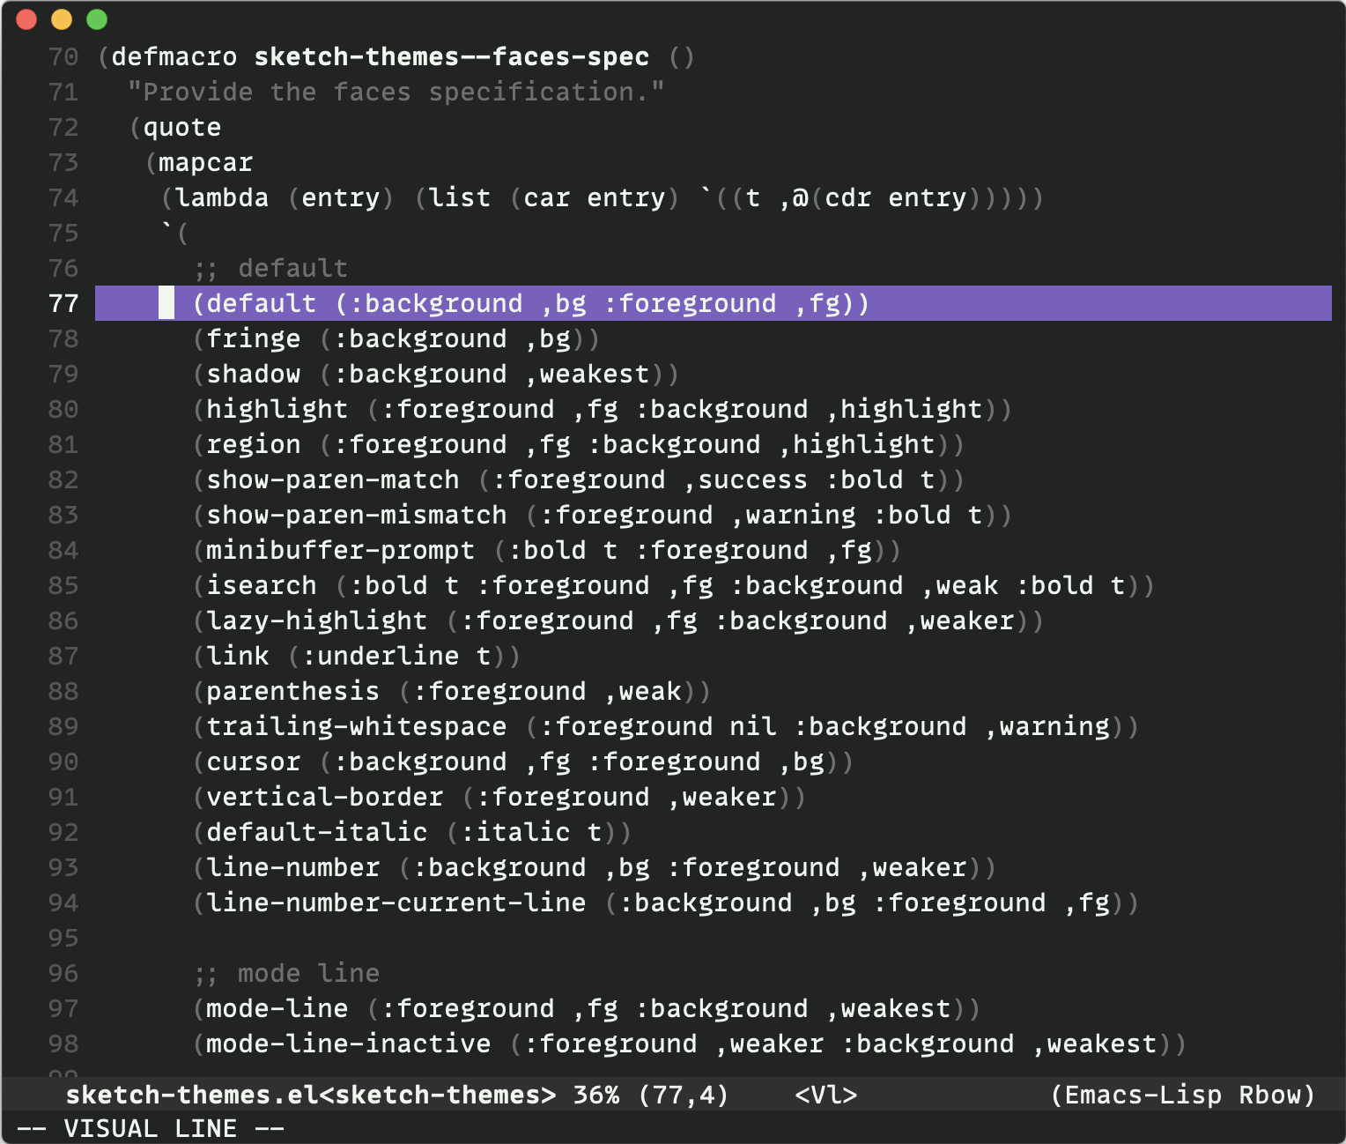Click the lazy-highlight face name
This screenshot has width=1346, height=1144.
pyautogui.click(x=317, y=621)
